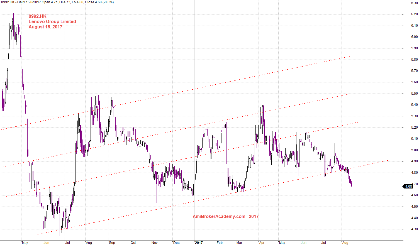This screenshot has height=245, width=419.
Task: Click the 4.50 price axis label
Action: point(414,207)
